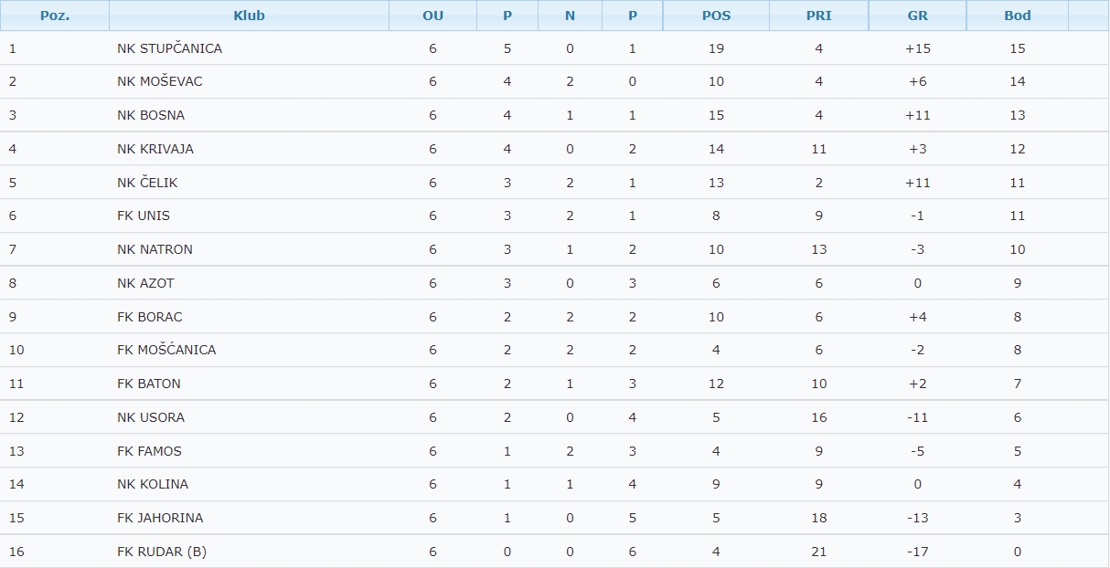
Task: Open NK NATRON club entry
Action: (x=155, y=249)
